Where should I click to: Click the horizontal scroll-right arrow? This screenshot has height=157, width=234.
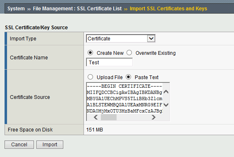click(x=153, y=117)
